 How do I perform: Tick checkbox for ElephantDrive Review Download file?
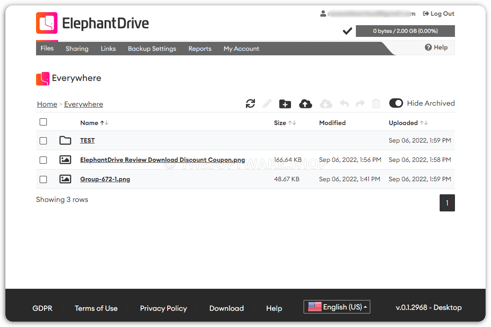pyautogui.click(x=43, y=160)
